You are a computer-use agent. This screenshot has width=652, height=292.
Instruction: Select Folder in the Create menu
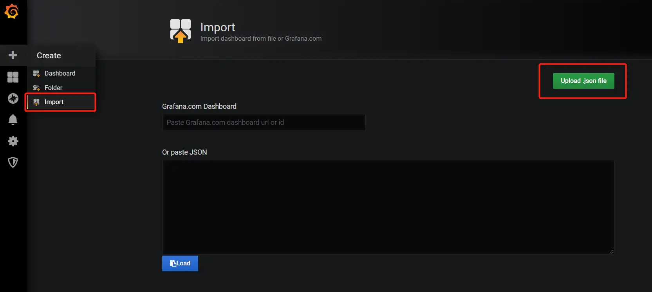54,88
